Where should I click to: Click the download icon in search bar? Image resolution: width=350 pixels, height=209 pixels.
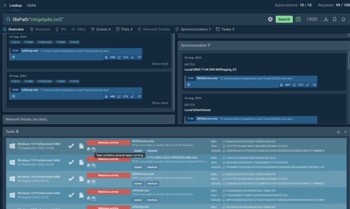click(x=326, y=19)
